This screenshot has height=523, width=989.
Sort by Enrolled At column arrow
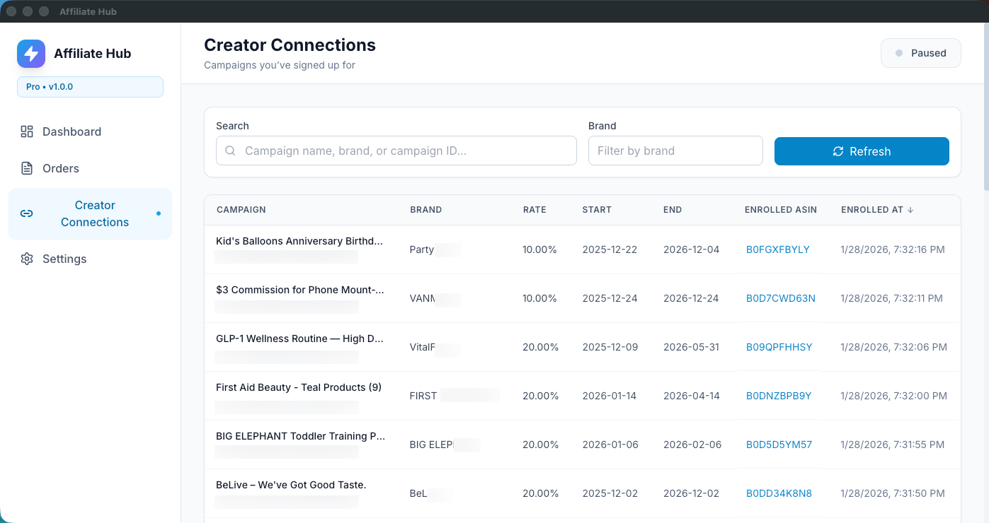tap(910, 210)
